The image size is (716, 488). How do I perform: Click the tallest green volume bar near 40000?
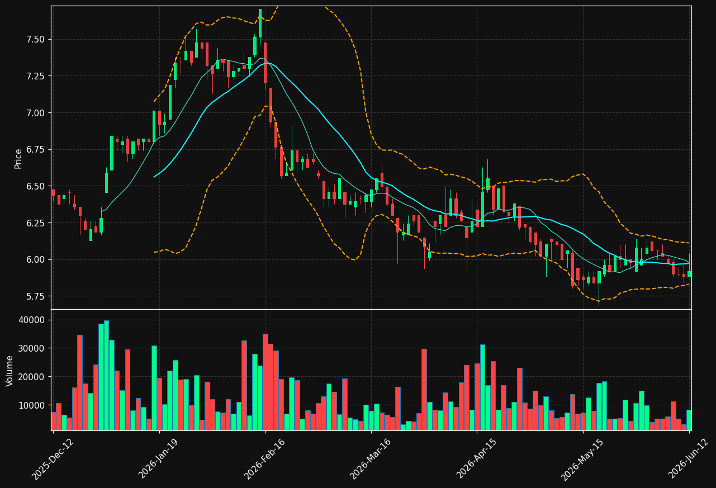pos(106,375)
